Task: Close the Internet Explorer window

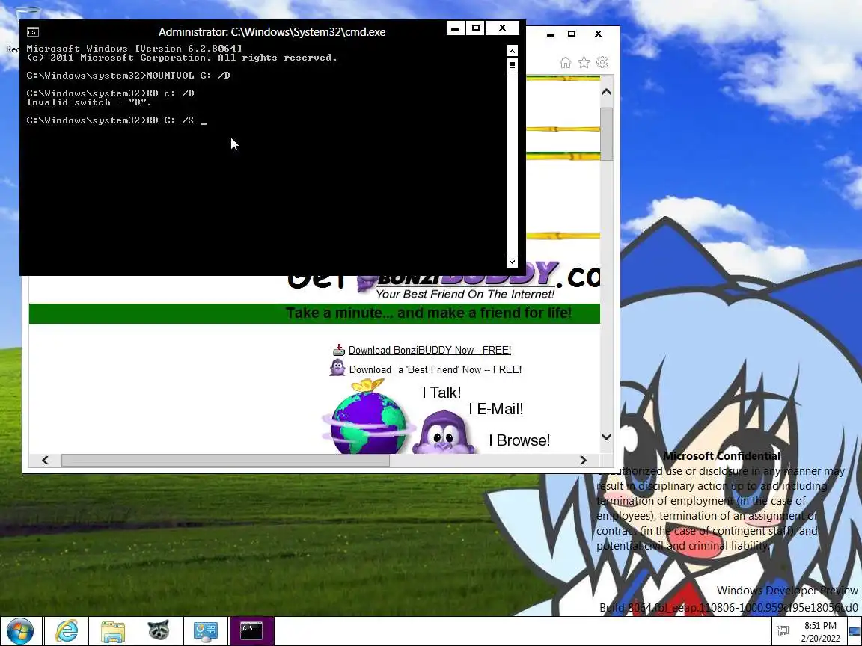Action: click(x=598, y=34)
